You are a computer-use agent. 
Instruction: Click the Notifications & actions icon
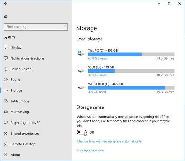pyautogui.click(x=6, y=58)
